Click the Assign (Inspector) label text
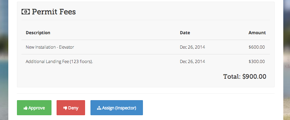The height and width of the screenshot is (120, 290). click(x=119, y=108)
